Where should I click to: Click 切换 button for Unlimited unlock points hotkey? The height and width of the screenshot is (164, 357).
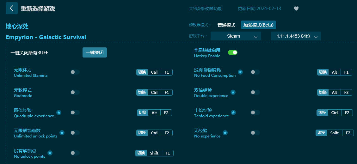point(142,133)
